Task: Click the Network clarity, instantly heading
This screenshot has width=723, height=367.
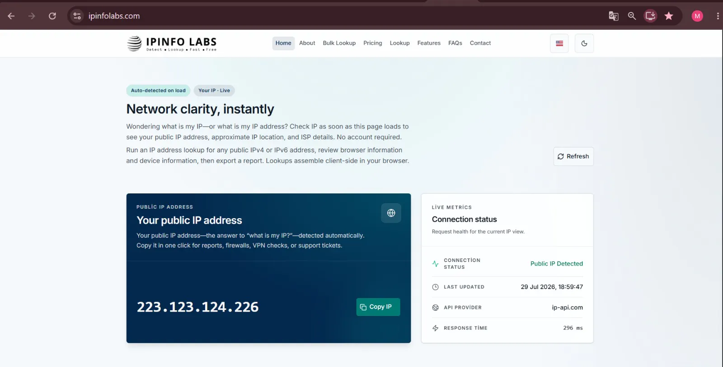Action: click(200, 109)
